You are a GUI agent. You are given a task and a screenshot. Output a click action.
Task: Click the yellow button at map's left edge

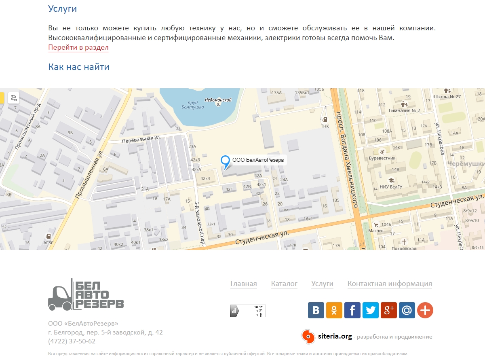[2, 98]
